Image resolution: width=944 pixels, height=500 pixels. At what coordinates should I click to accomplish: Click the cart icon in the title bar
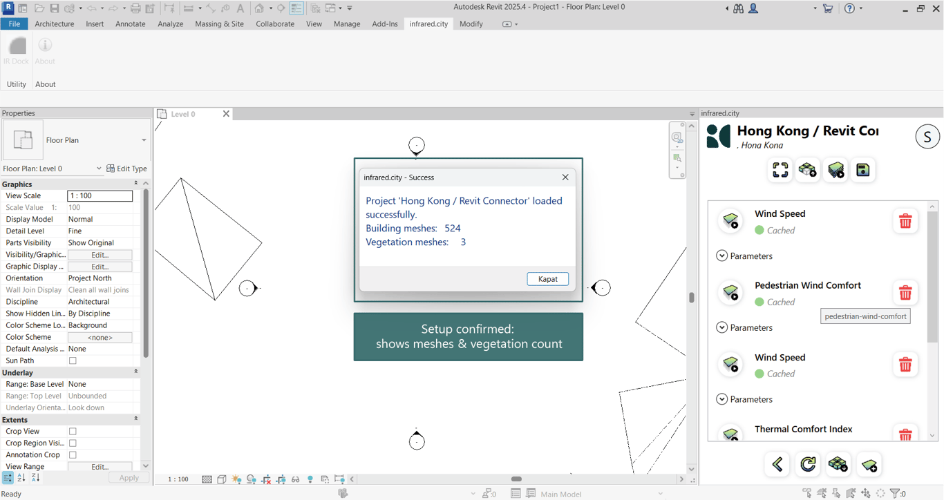[x=828, y=8]
